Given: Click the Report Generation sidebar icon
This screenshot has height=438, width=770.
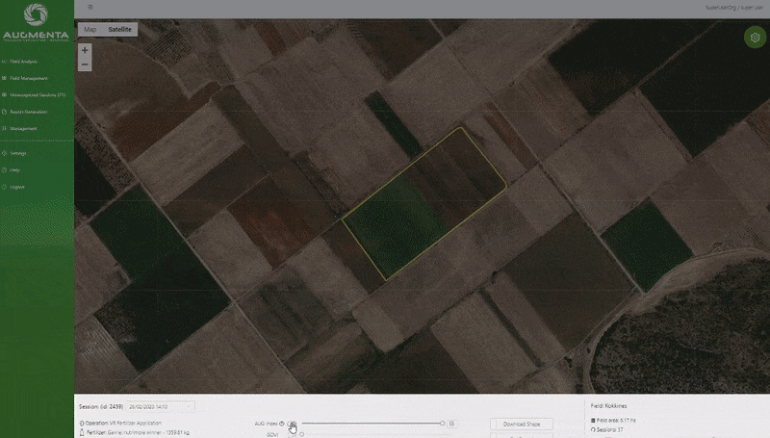Looking at the screenshot, I should pos(5,112).
